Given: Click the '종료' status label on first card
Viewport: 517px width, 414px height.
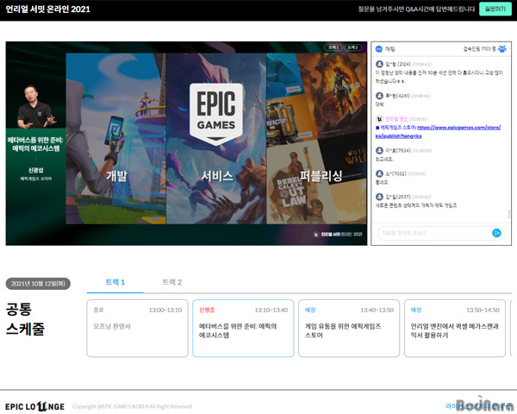Looking at the screenshot, I should (98, 310).
